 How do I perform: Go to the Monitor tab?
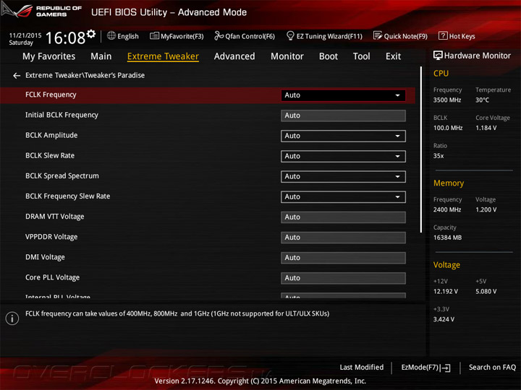tap(287, 56)
